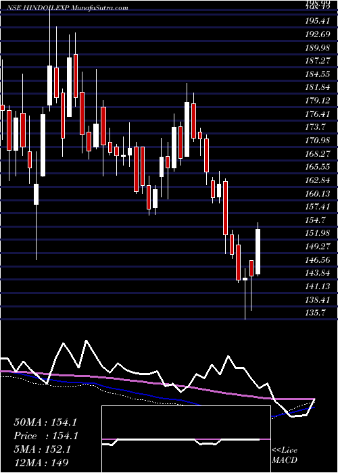
Task: Click the <<Live MACD label
Action: tap(285, 455)
